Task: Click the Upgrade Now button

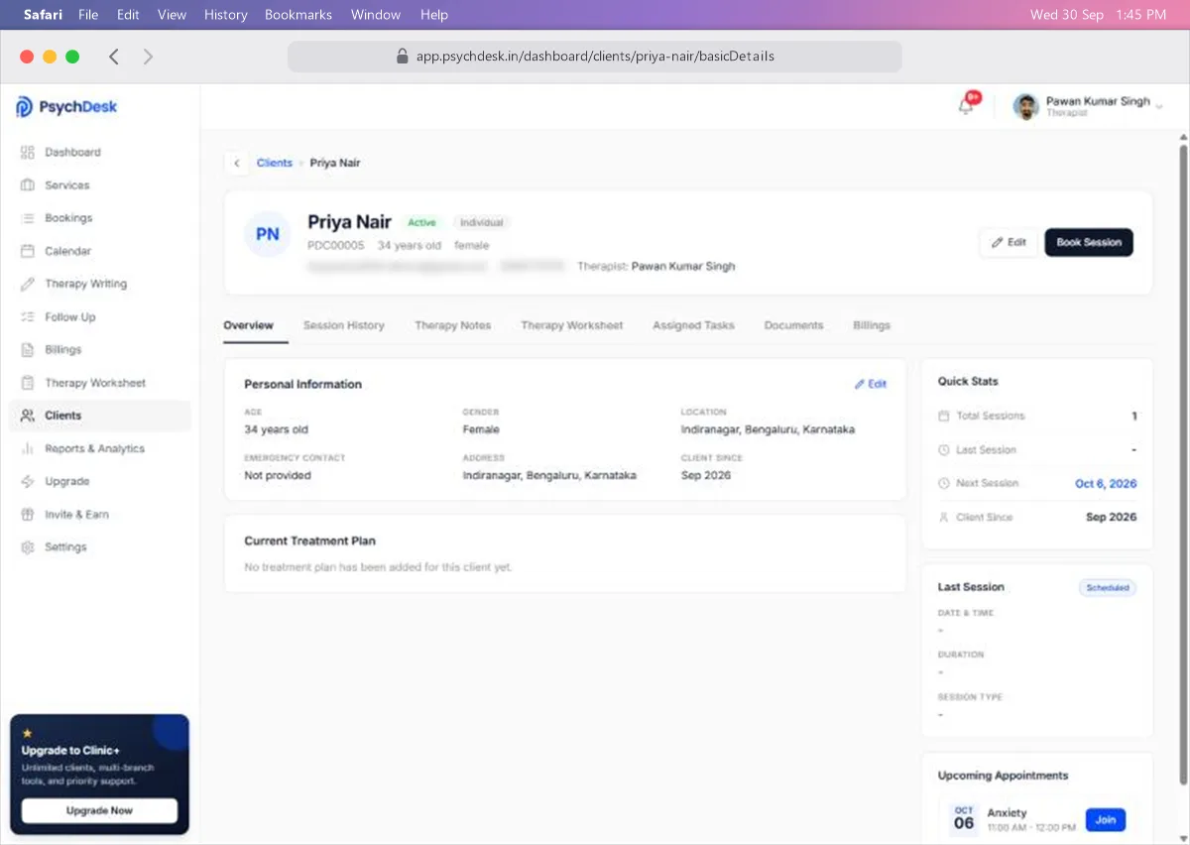Action: (99, 810)
